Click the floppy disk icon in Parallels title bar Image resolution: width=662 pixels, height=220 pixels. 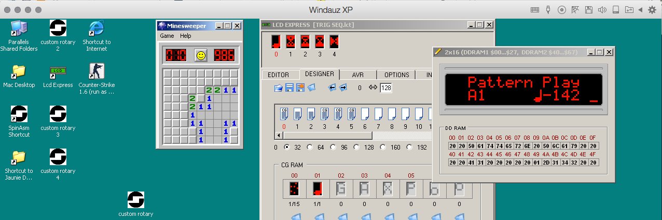[x=589, y=10]
